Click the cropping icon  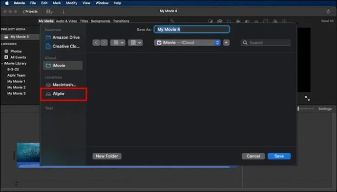click(x=229, y=21)
